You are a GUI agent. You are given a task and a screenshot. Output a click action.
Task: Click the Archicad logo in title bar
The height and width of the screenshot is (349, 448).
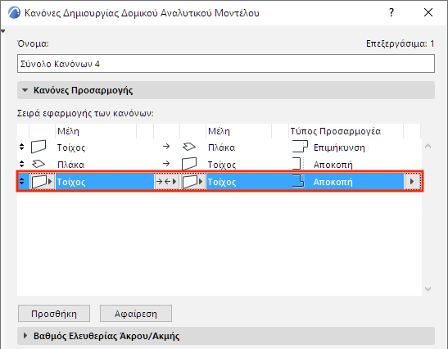coord(14,12)
